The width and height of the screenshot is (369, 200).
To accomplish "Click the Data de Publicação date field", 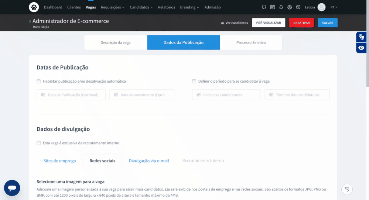I will pos(71,95).
